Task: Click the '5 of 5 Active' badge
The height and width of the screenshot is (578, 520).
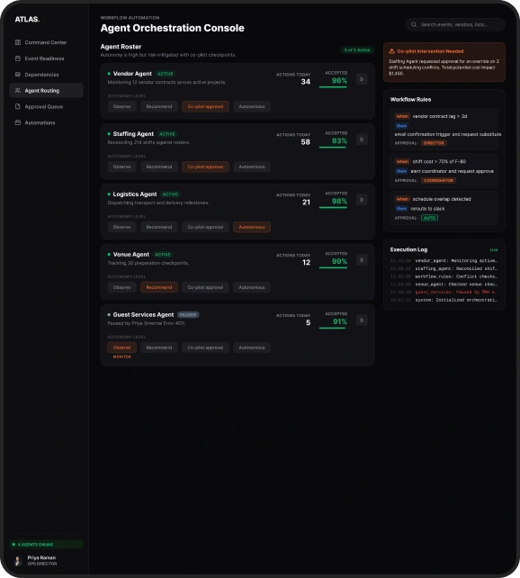Action: coord(357,50)
